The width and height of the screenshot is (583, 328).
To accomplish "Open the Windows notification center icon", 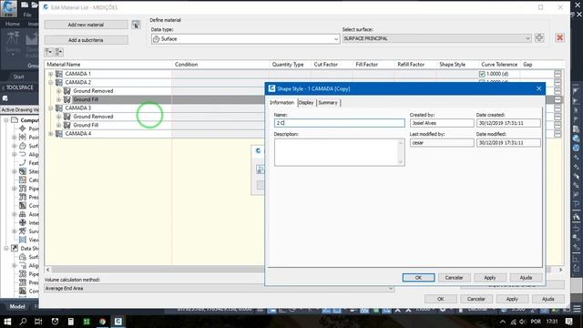I will (x=568, y=322).
